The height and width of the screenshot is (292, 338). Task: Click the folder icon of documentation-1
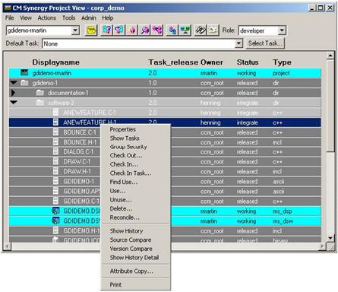40,93
